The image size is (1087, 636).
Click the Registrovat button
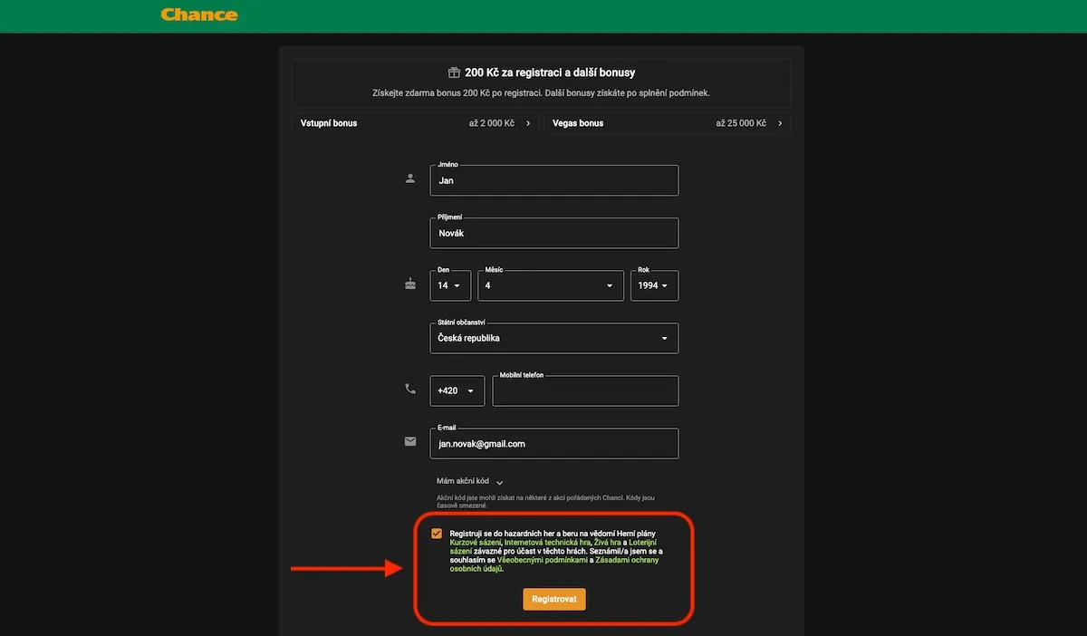554,599
